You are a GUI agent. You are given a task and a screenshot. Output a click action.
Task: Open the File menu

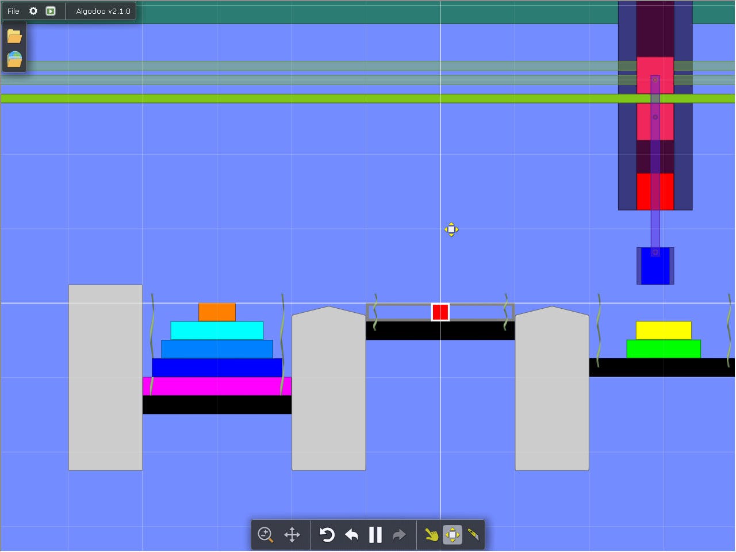click(13, 11)
